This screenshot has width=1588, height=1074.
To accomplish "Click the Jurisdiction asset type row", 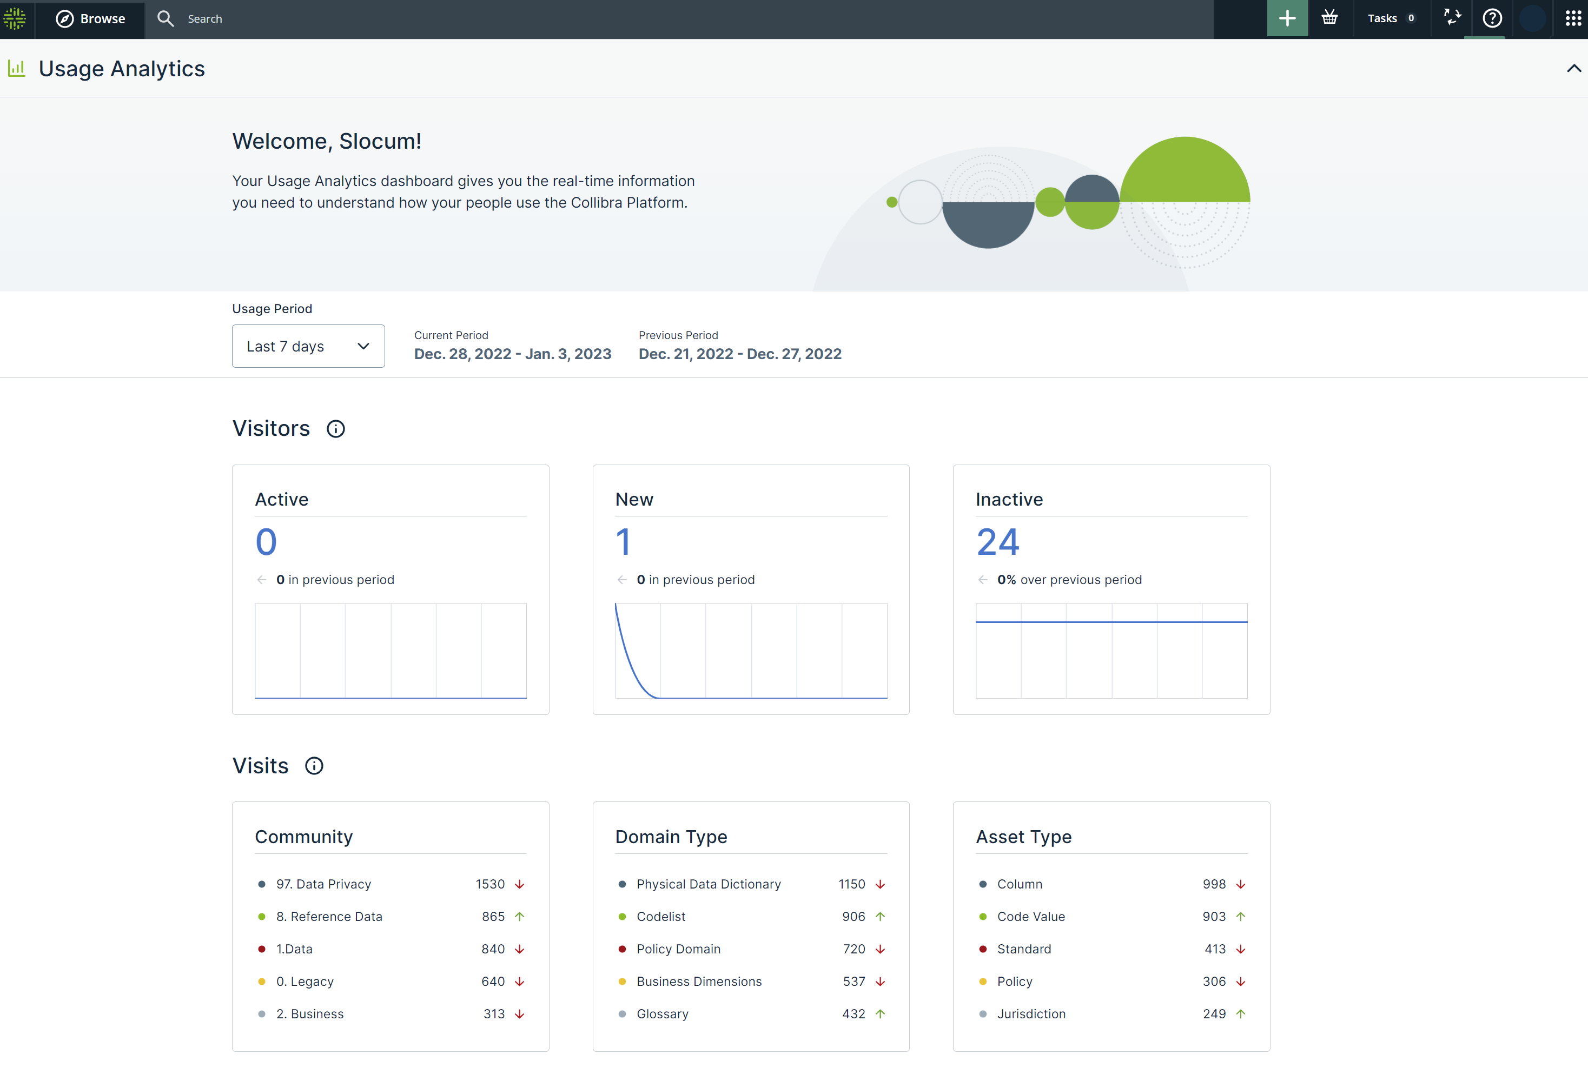I will point(1111,1014).
